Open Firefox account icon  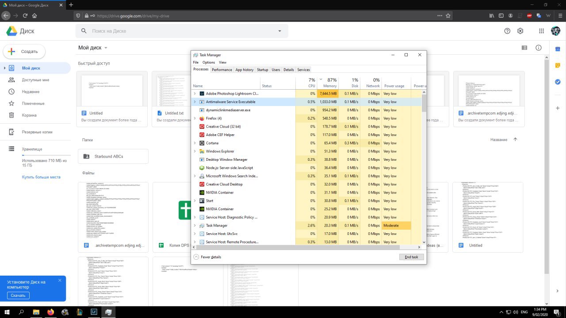click(511, 15)
